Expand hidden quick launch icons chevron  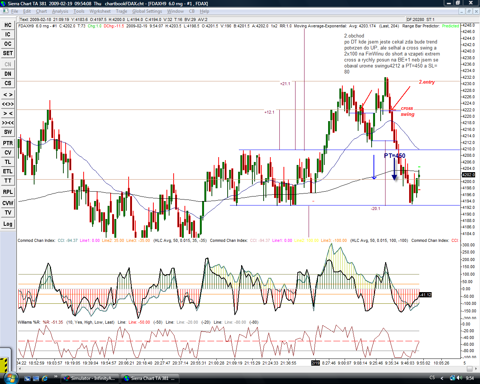(x=55, y=376)
